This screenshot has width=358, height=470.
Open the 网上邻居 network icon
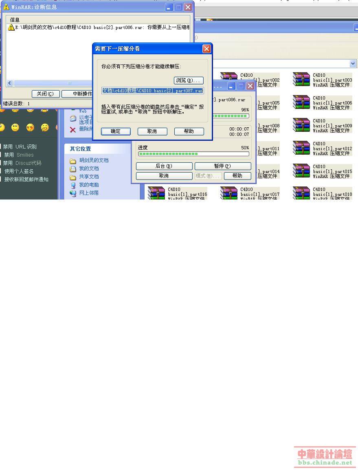(x=73, y=193)
